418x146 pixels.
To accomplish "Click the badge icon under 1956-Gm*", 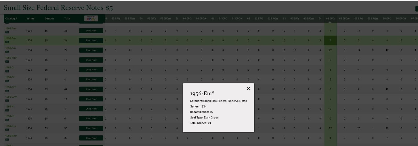I will click(x=7, y=101).
